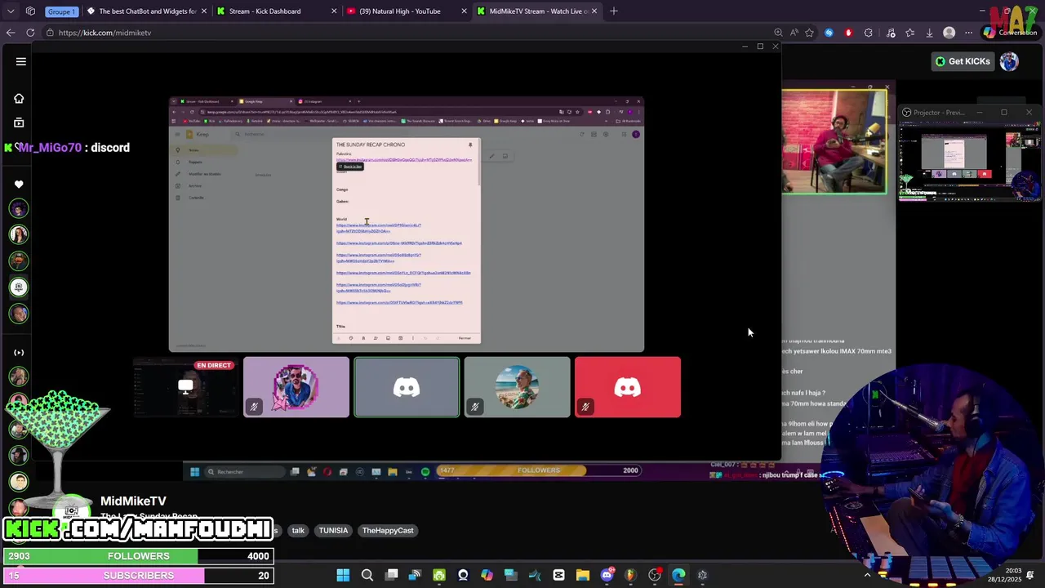This screenshot has height=588, width=1045.
Task: Open FL Studio in taskbar
Action: 630,575
